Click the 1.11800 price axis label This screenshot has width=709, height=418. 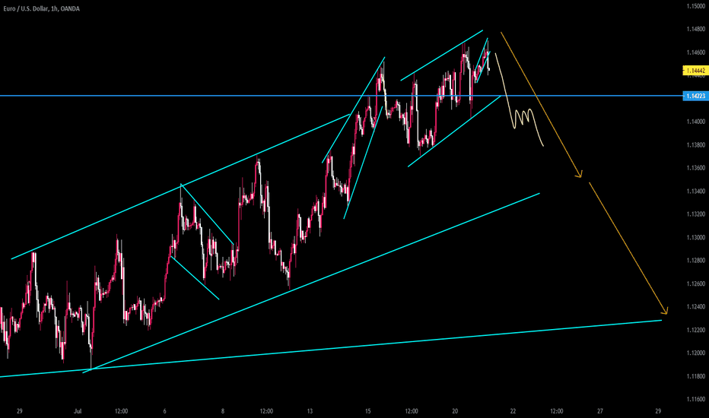pos(695,376)
